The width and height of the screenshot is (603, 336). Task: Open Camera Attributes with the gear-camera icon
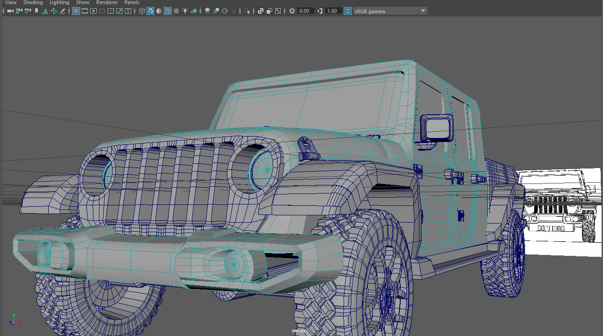(27, 11)
